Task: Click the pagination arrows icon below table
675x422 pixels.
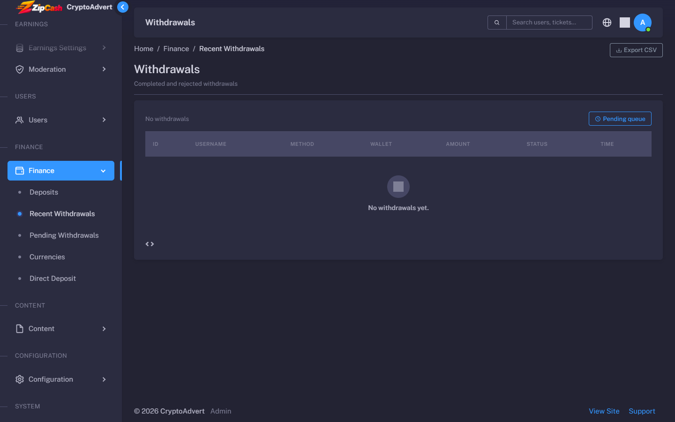Action: click(150, 244)
